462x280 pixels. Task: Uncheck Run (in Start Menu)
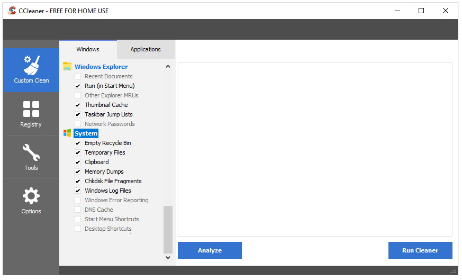tap(78, 86)
